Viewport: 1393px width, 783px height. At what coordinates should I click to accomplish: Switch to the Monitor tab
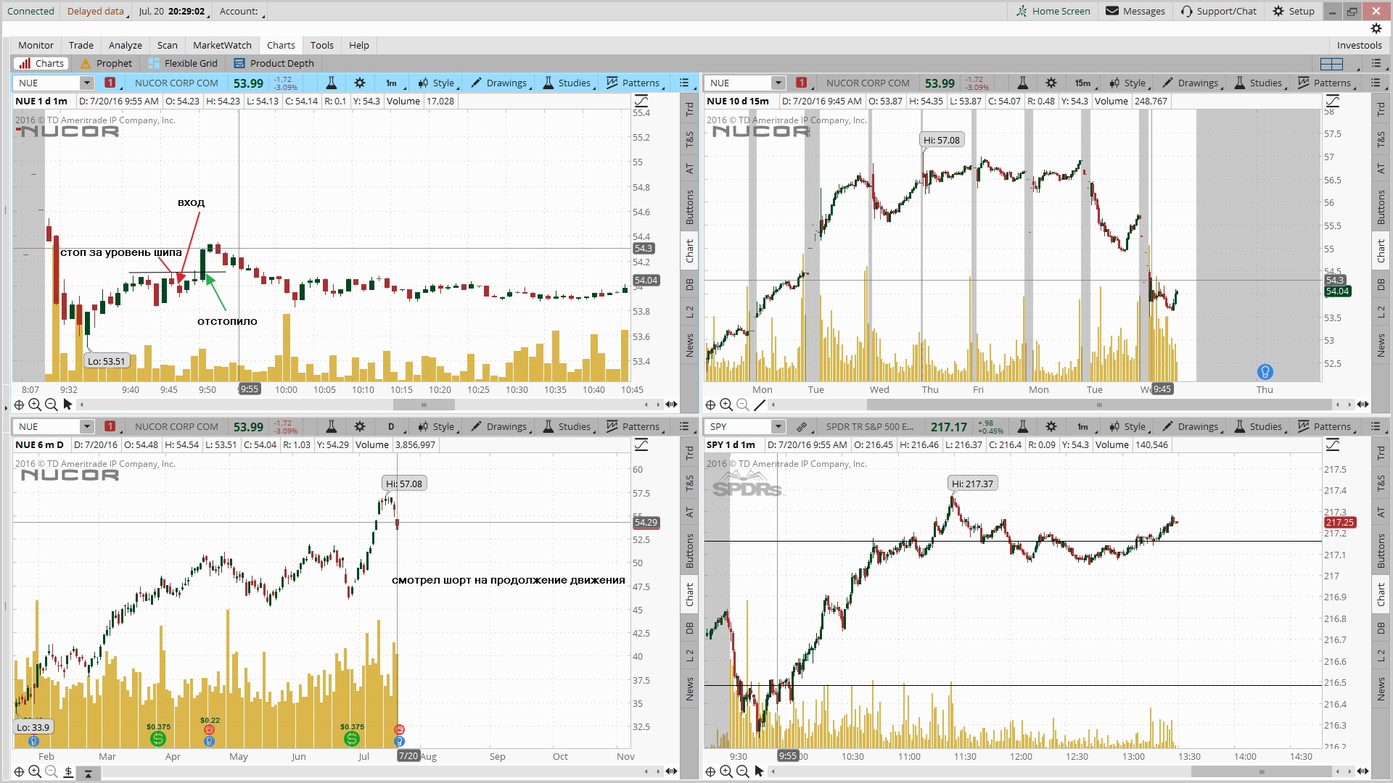pos(36,45)
